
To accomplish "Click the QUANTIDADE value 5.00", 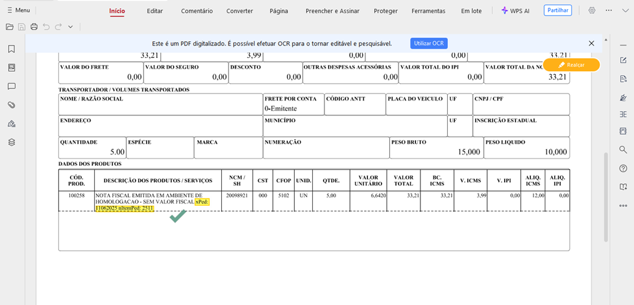I will [117, 152].
